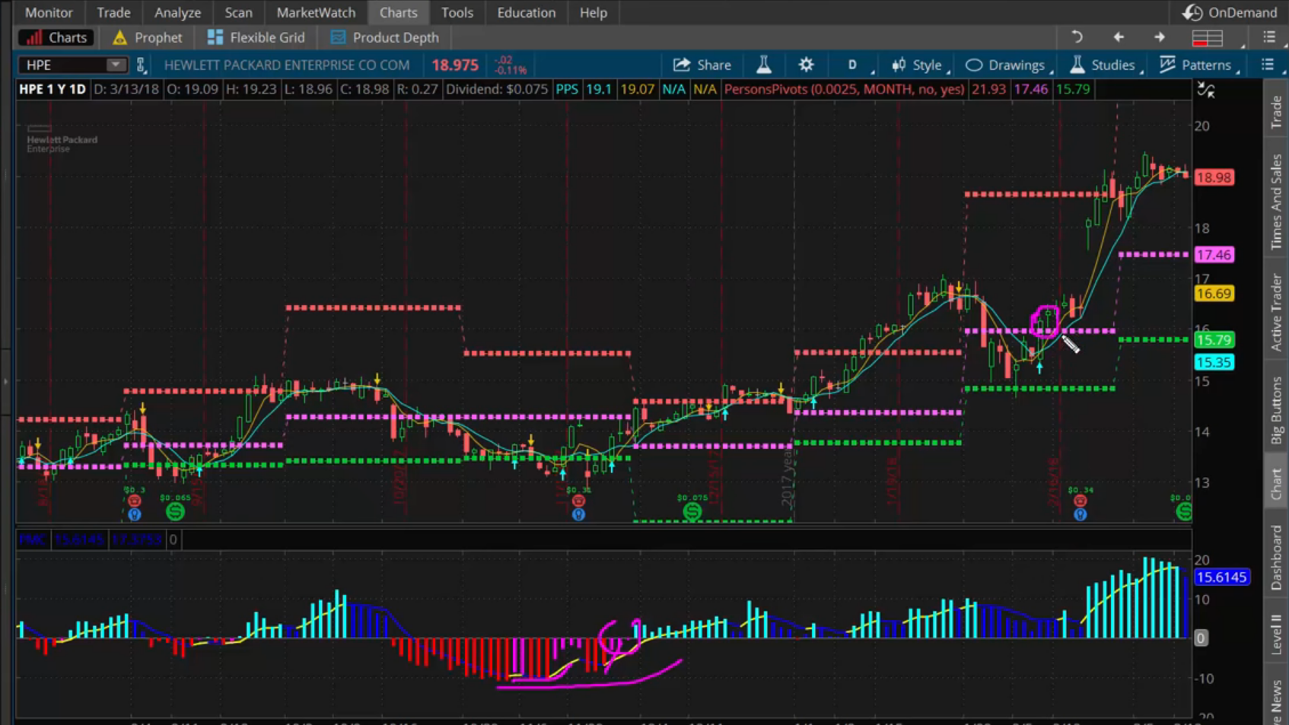The height and width of the screenshot is (725, 1289).
Task: Open the Active Trader side panel
Action: (1276, 313)
